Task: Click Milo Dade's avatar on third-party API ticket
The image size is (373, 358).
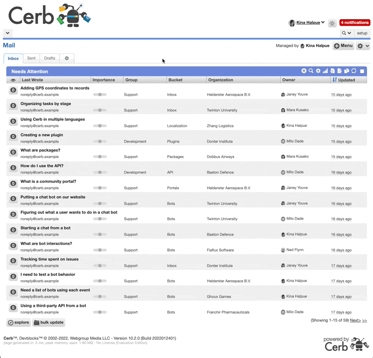Action: point(283,312)
